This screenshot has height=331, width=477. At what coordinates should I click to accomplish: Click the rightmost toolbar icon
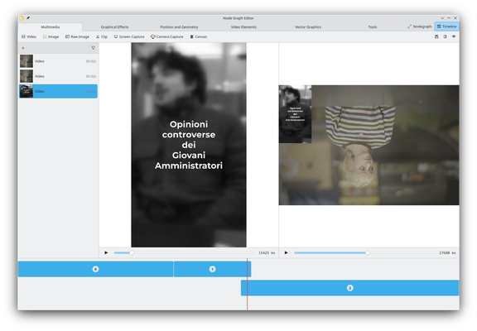(454, 36)
